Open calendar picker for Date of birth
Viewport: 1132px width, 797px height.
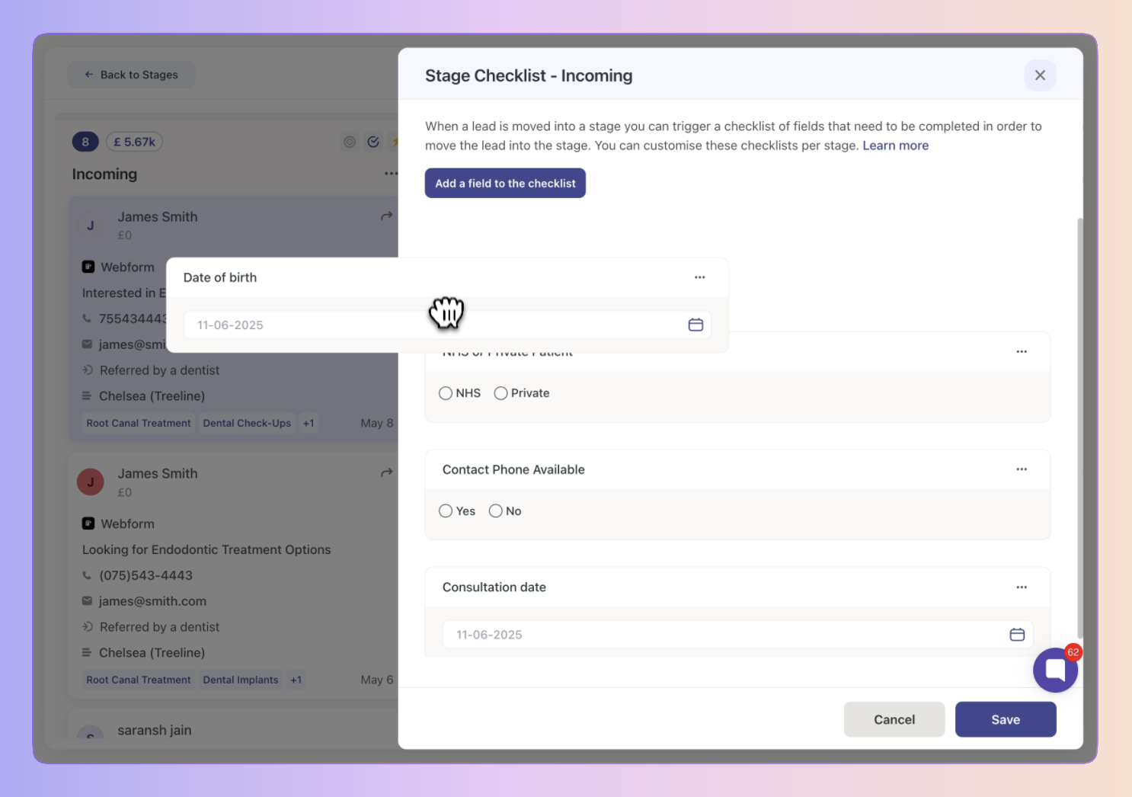(696, 325)
